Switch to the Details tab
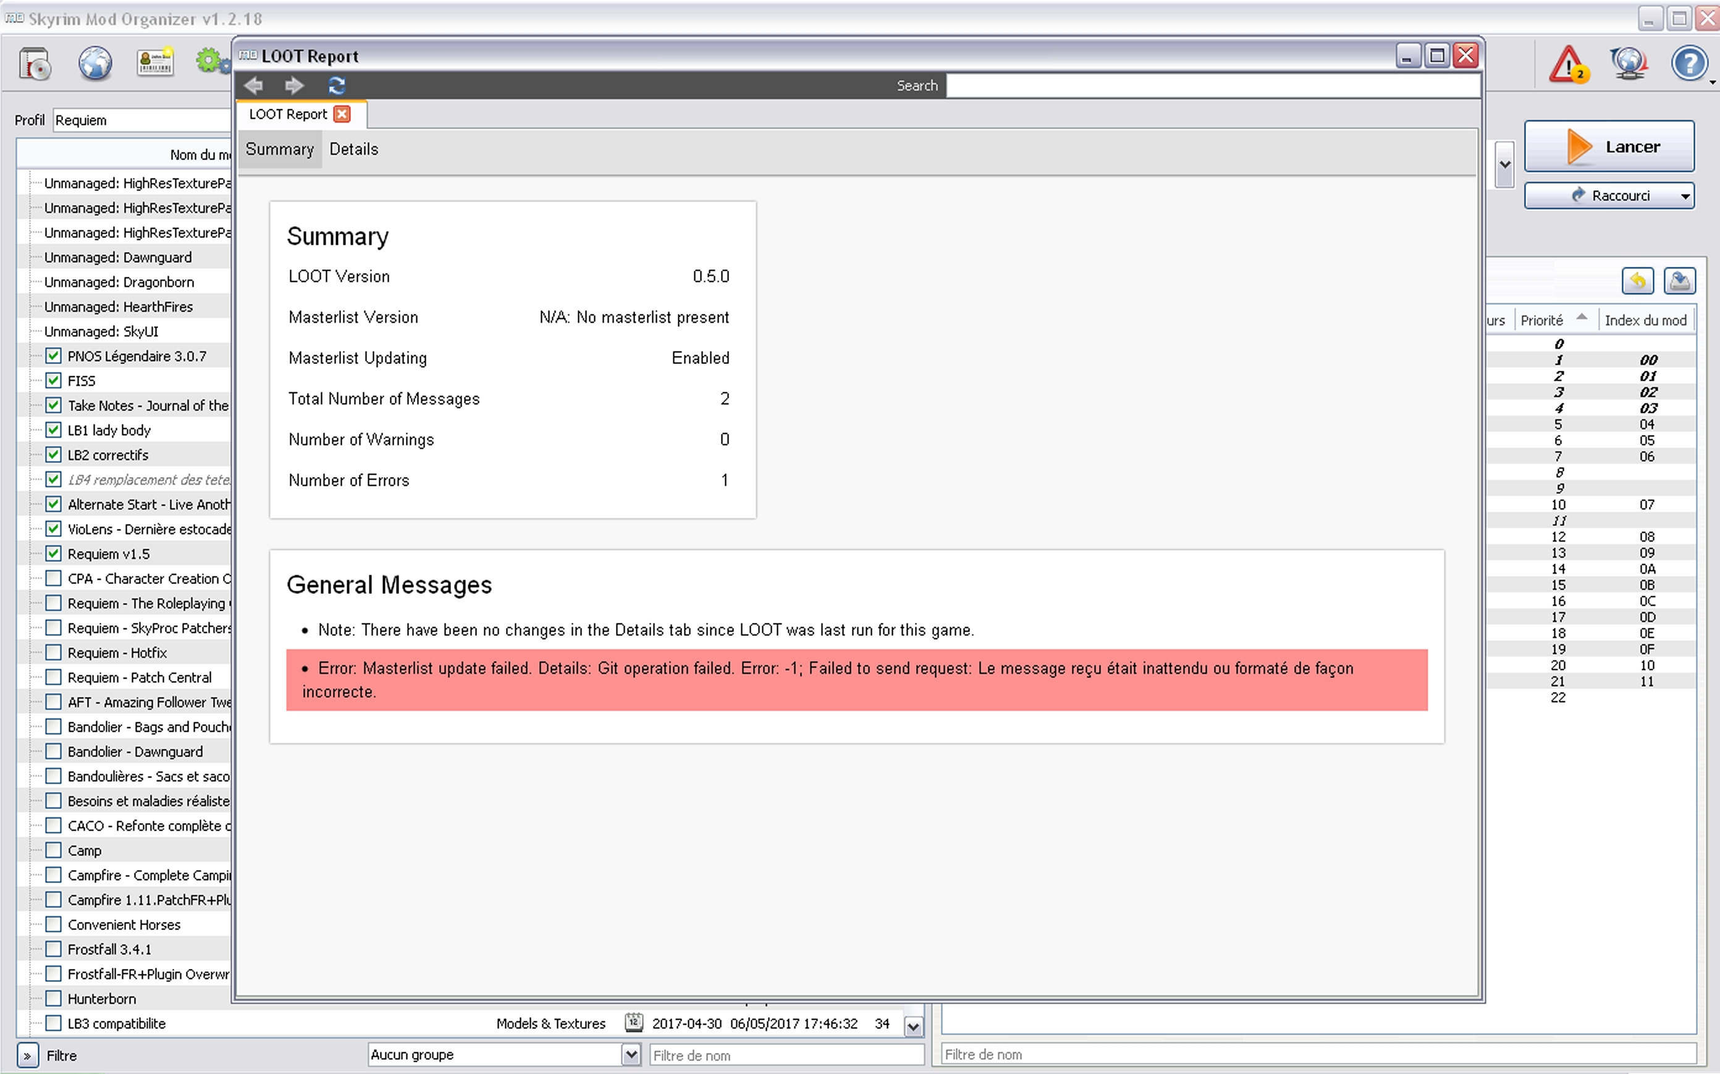Screen dimensions: 1720x1074 click(353, 149)
